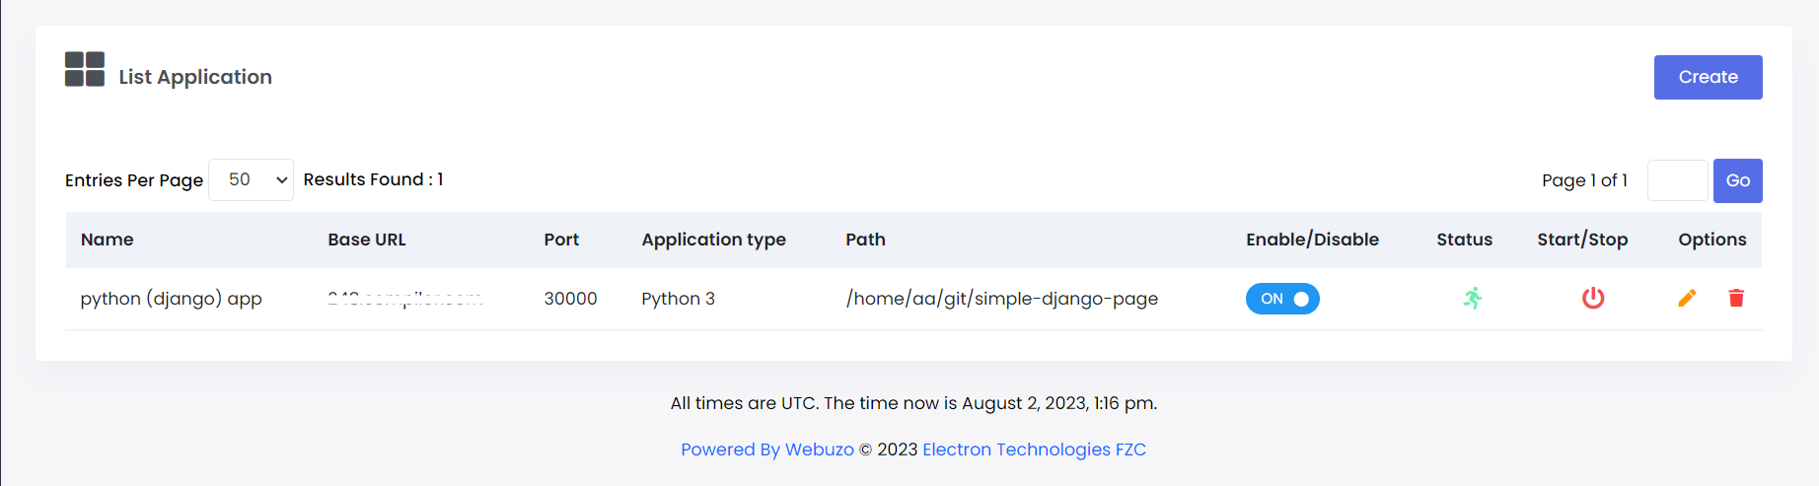Click the Base URL column header
The image size is (1819, 486).
367,240
